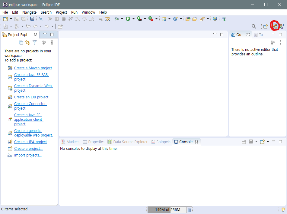This screenshot has height=214, width=287.
Task: Click the 149M of 256M heap status bar
Action: (x=167, y=209)
